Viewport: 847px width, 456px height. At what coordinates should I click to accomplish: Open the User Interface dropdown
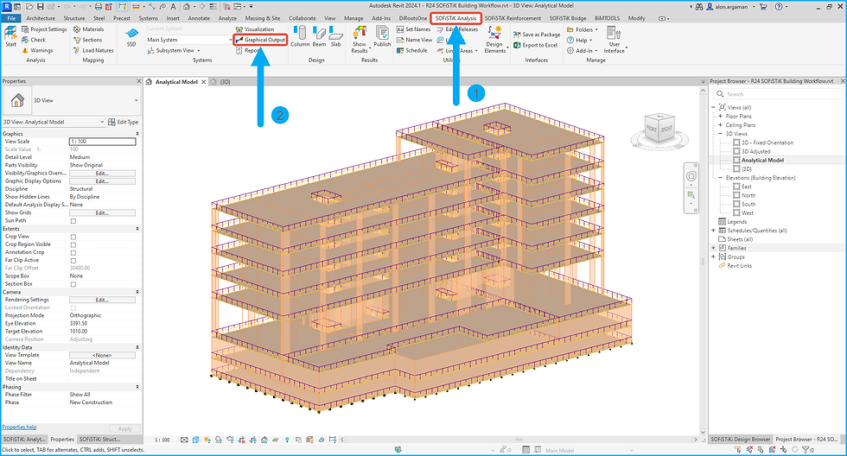pyautogui.click(x=615, y=40)
